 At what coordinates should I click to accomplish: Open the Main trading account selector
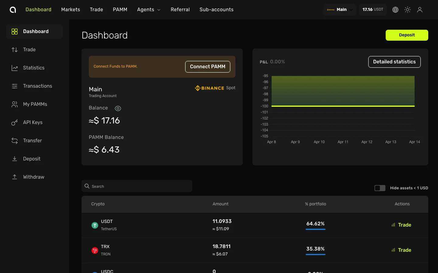pos(339,9)
